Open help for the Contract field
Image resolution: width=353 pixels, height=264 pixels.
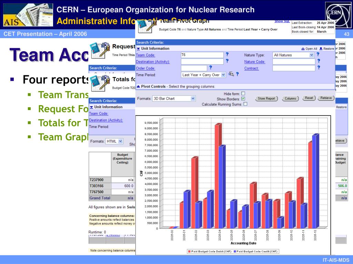(319, 67)
